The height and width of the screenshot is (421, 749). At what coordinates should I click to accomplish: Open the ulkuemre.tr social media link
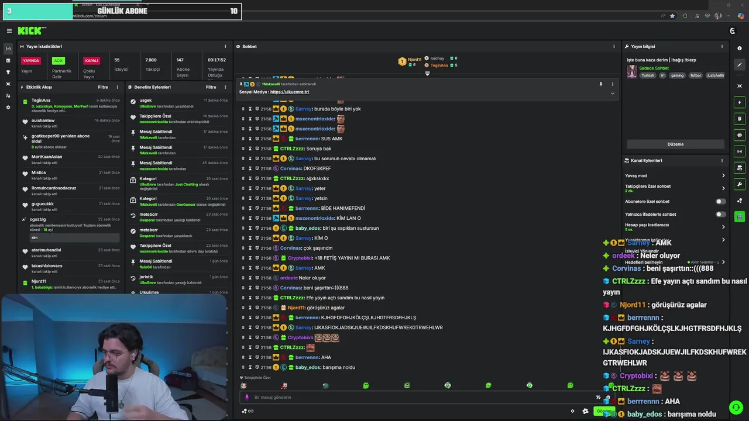[x=290, y=92]
